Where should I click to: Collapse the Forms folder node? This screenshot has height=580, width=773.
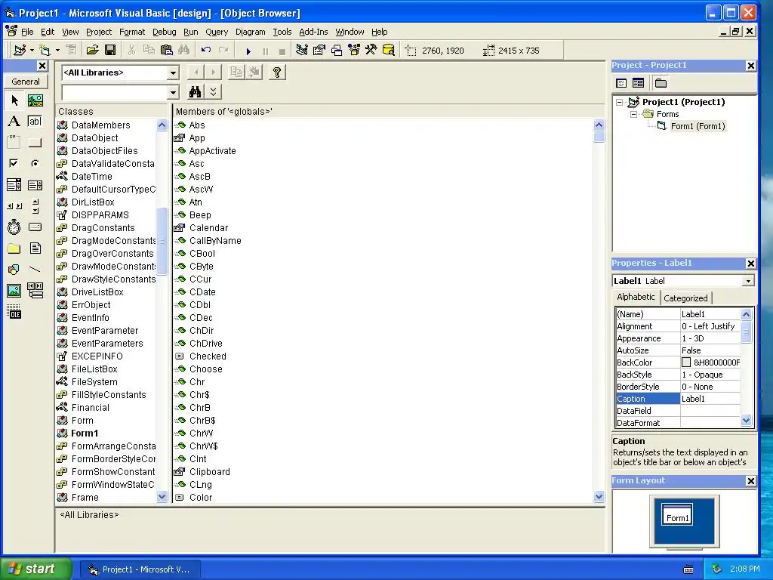coord(633,115)
